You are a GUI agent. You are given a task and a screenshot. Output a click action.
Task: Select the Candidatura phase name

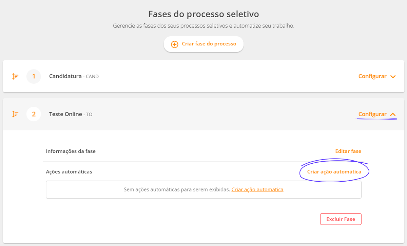pyautogui.click(x=65, y=76)
